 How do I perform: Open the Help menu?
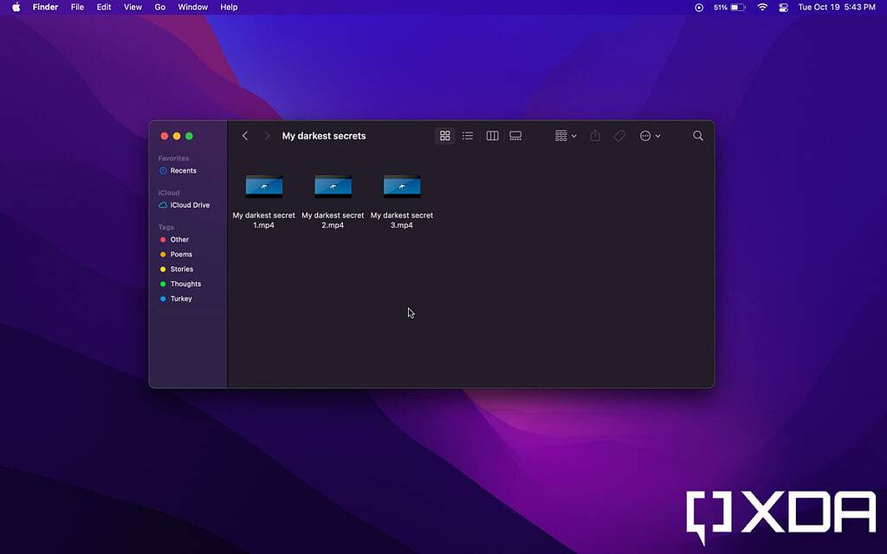229,7
